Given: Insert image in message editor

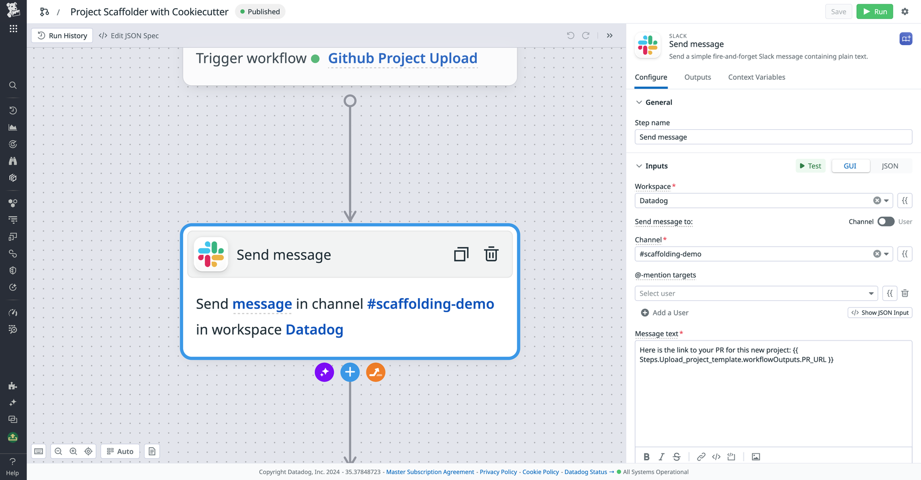Looking at the screenshot, I should click(756, 457).
